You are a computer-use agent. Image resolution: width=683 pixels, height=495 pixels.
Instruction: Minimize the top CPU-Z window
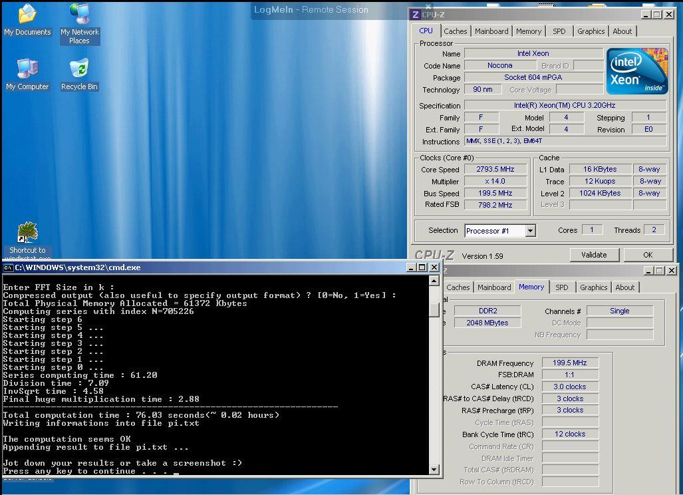(647, 15)
